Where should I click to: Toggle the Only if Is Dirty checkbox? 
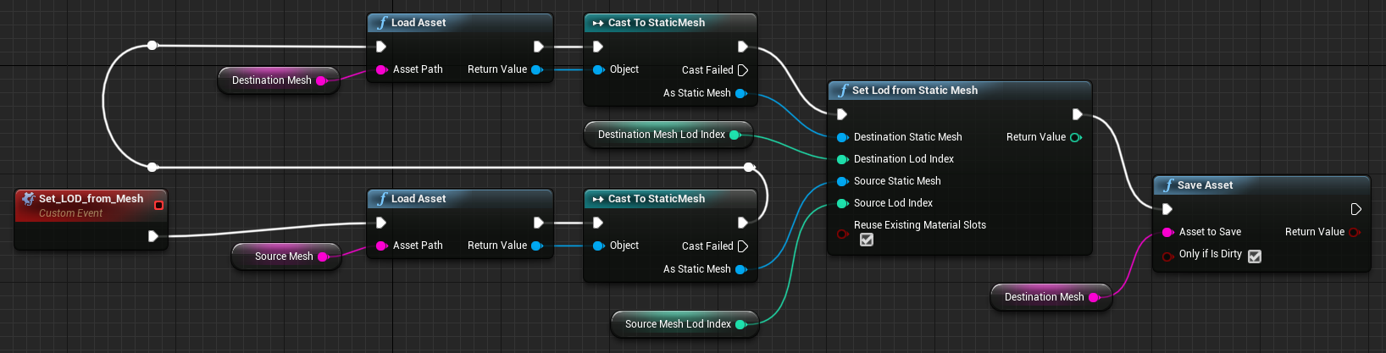pyautogui.click(x=1255, y=256)
